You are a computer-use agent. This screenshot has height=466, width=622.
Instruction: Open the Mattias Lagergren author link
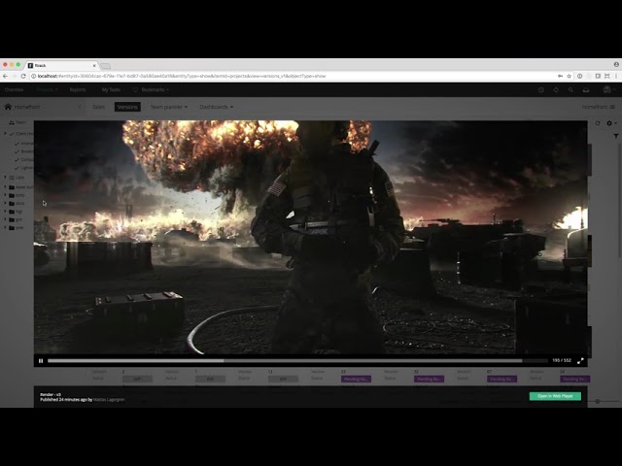click(109, 399)
